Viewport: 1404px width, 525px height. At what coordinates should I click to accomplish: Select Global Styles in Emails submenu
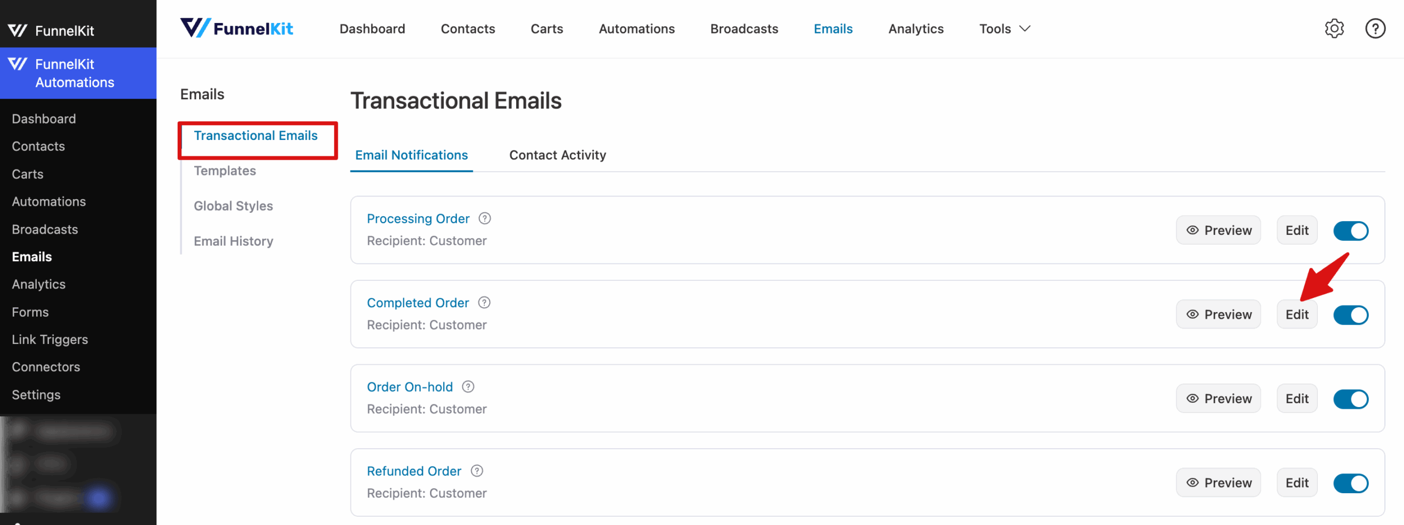tap(233, 206)
